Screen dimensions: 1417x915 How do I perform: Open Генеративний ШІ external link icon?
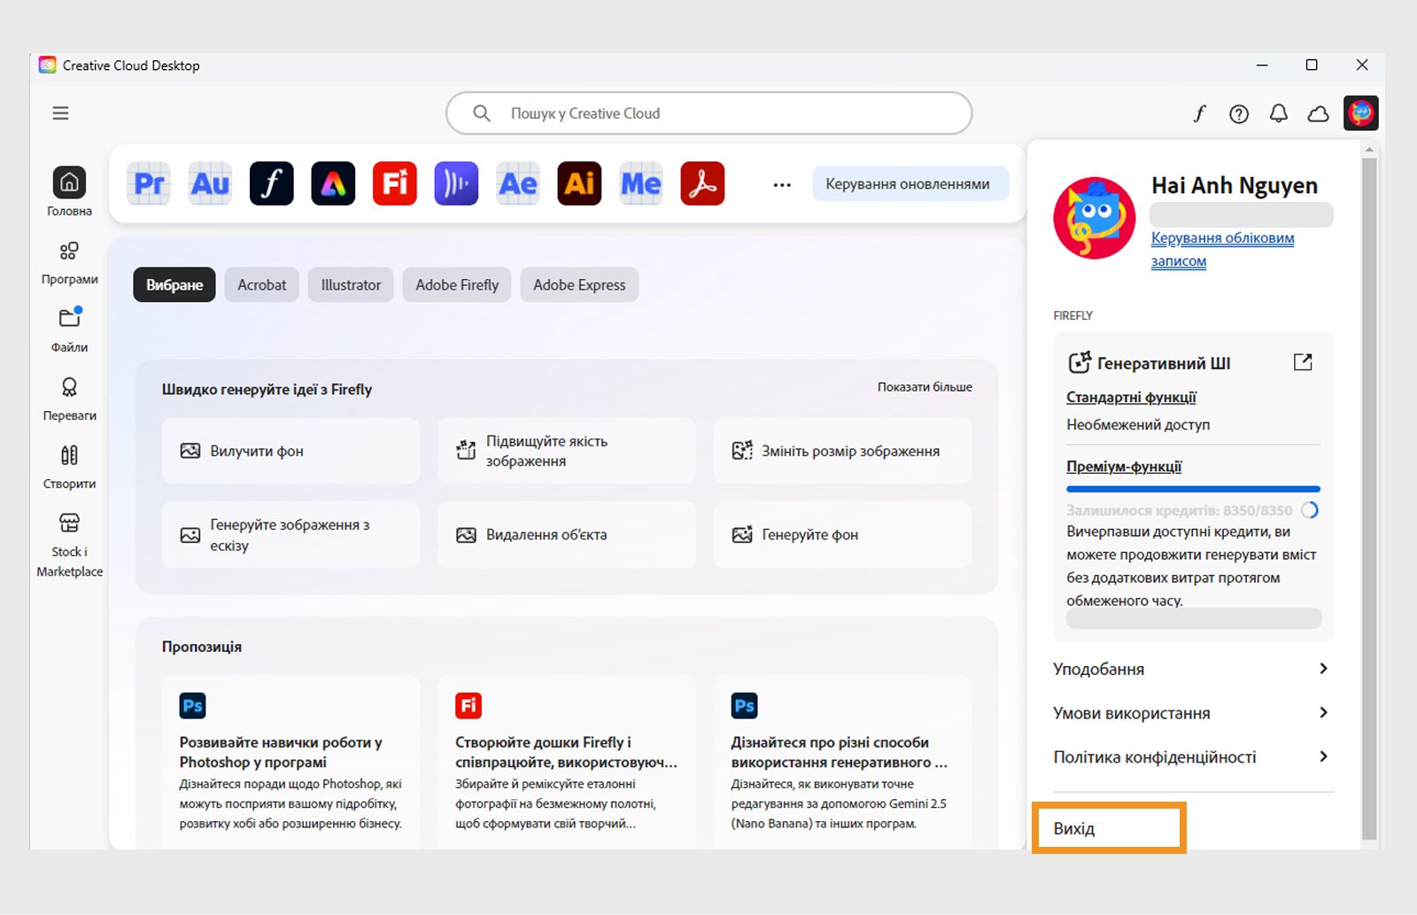[x=1303, y=362]
